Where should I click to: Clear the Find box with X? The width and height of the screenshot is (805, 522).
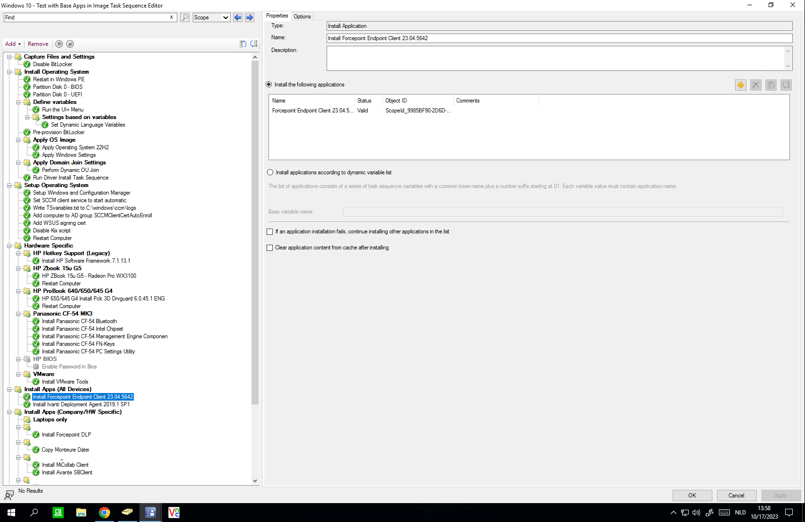pyautogui.click(x=172, y=17)
